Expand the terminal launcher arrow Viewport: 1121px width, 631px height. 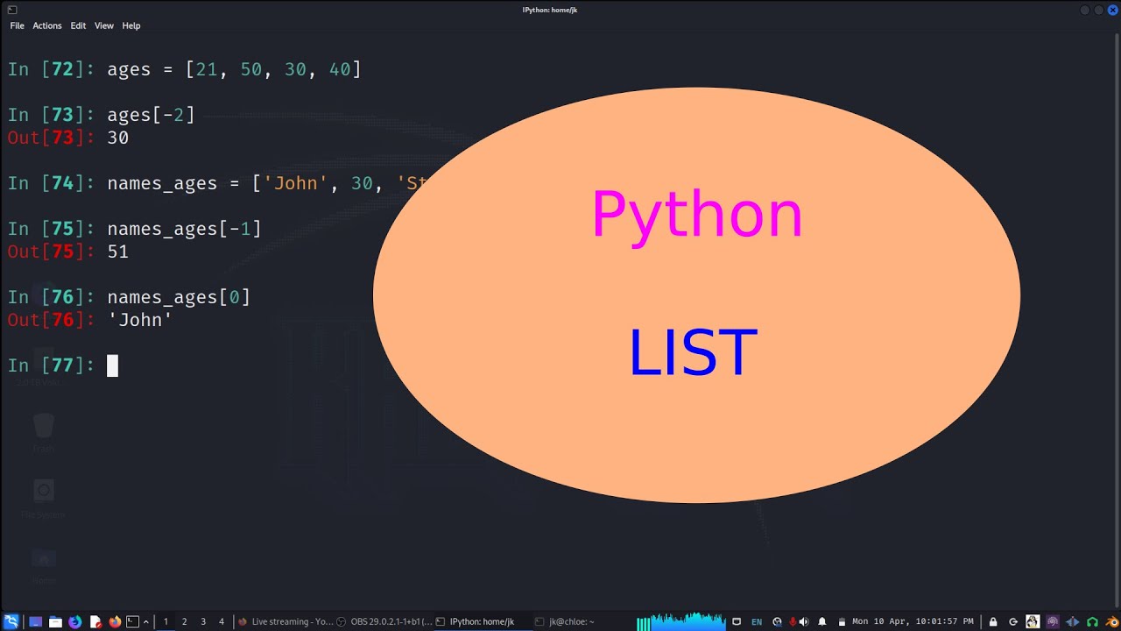(x=146, y=621)
